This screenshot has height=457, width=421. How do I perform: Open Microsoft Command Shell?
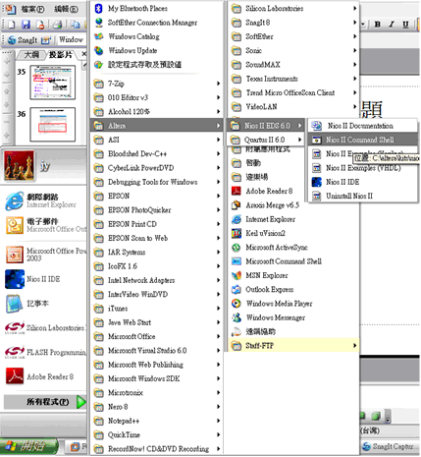coord(292,261)
